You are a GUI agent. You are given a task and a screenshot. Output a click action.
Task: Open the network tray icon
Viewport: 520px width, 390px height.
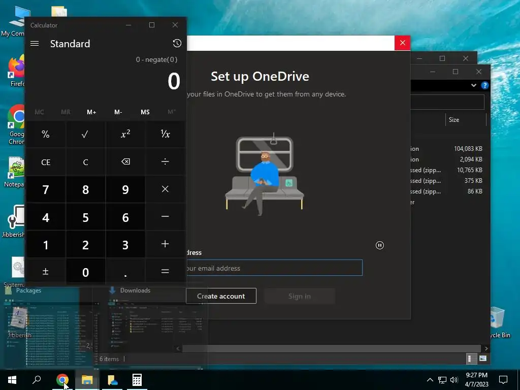pos(442,380)
